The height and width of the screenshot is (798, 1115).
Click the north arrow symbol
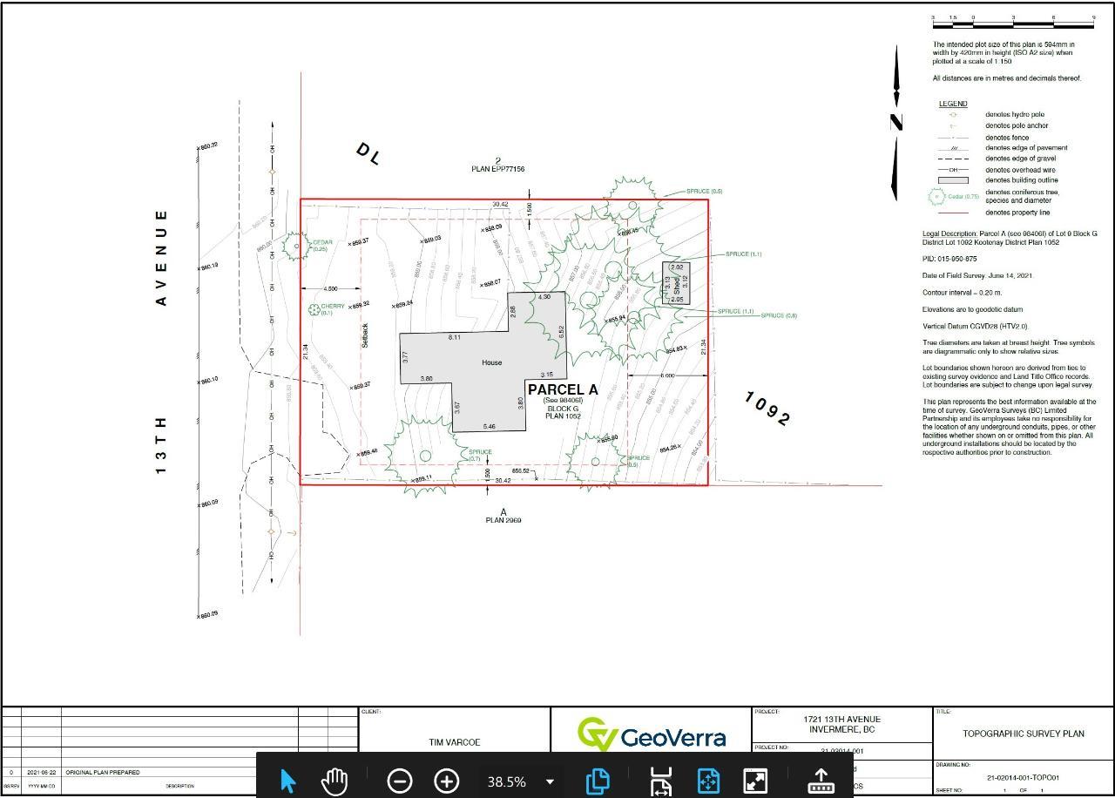[896, 122]
